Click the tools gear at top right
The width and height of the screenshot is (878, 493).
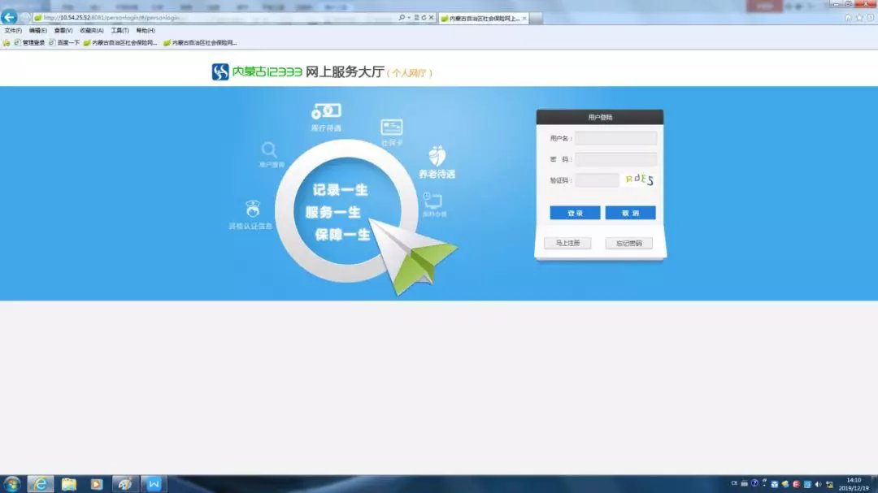tap(871, 18)
